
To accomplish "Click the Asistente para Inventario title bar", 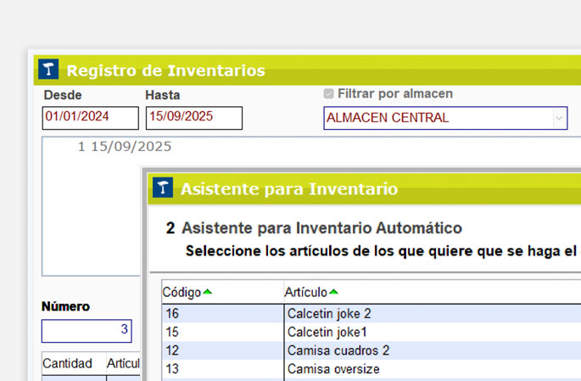I will [364, 188].
